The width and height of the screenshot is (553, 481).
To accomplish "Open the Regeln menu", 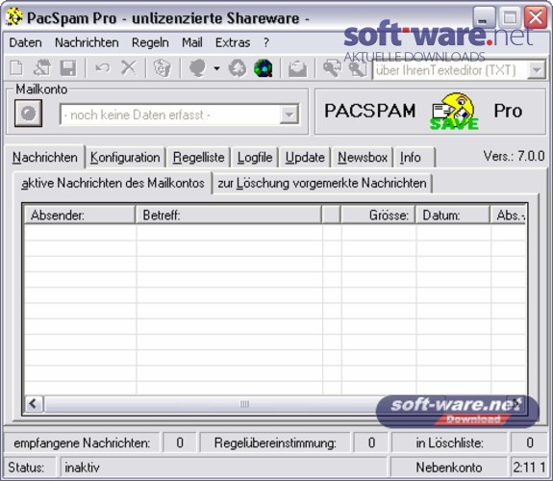I will coord(150,42).
